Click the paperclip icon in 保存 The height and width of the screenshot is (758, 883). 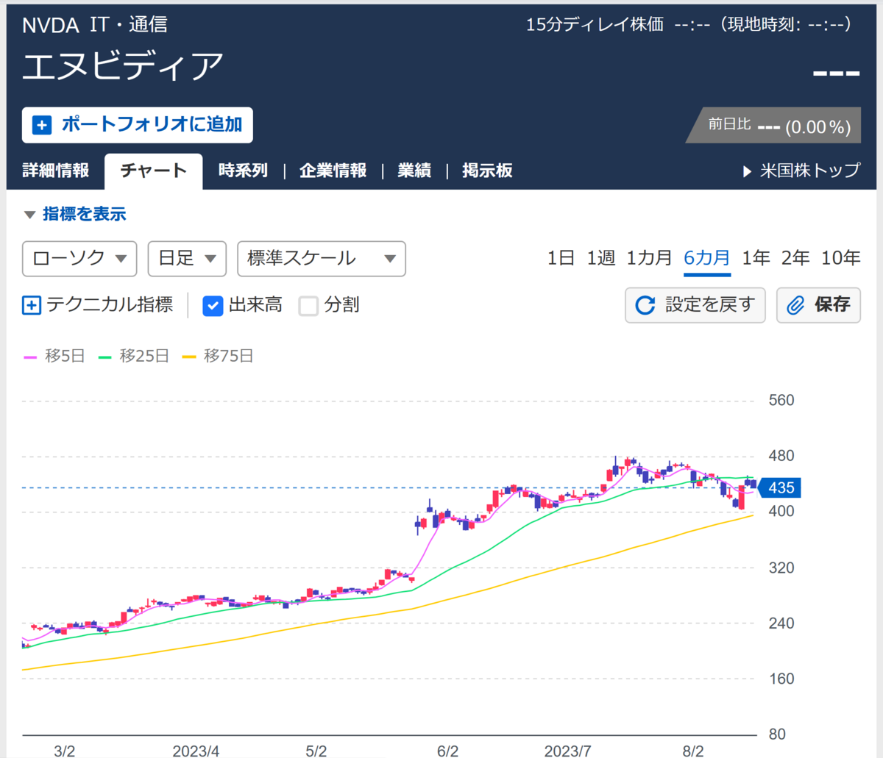[795, 305]
